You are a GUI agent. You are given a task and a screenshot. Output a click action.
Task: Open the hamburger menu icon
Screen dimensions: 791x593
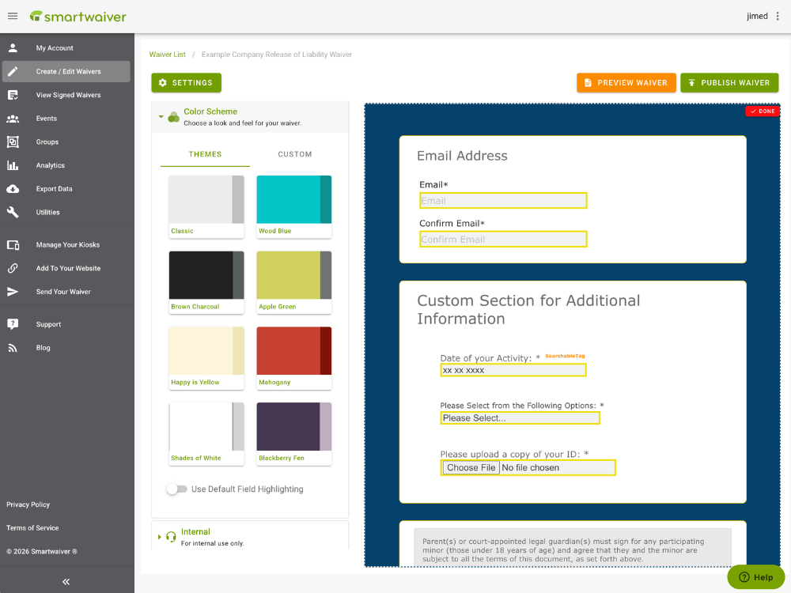tap(13, 17)
